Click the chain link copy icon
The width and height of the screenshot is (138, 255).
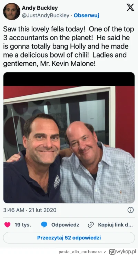click(91, 225)
